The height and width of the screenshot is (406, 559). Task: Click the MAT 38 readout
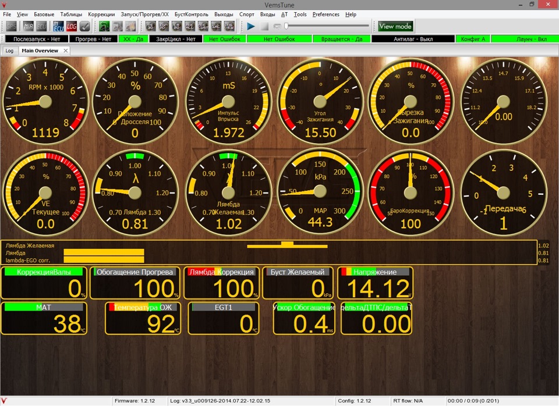[44, 318]
